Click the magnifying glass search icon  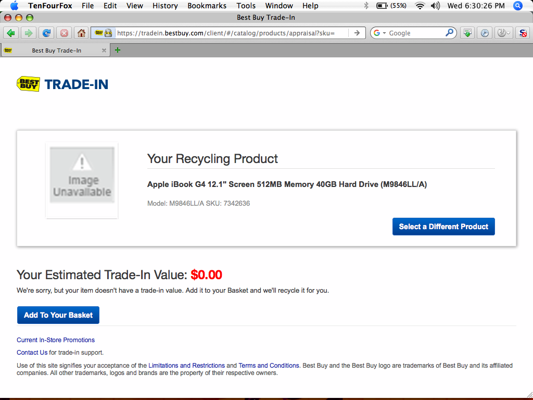(449, 33)
